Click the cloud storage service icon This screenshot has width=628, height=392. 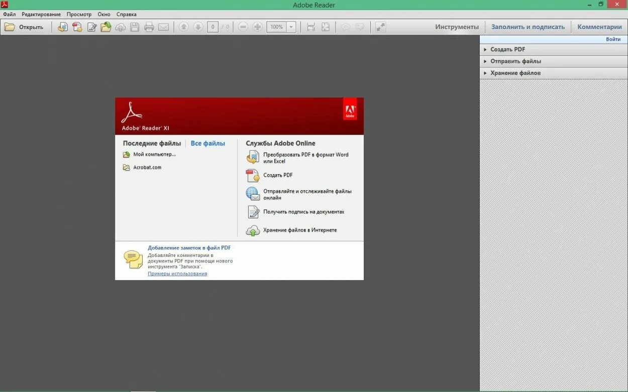pyautogui.click(x=253, y=230)
